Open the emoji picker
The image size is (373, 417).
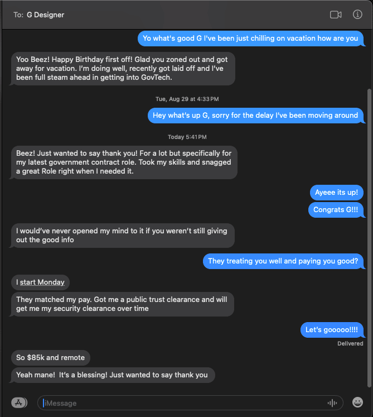(357, 402)
